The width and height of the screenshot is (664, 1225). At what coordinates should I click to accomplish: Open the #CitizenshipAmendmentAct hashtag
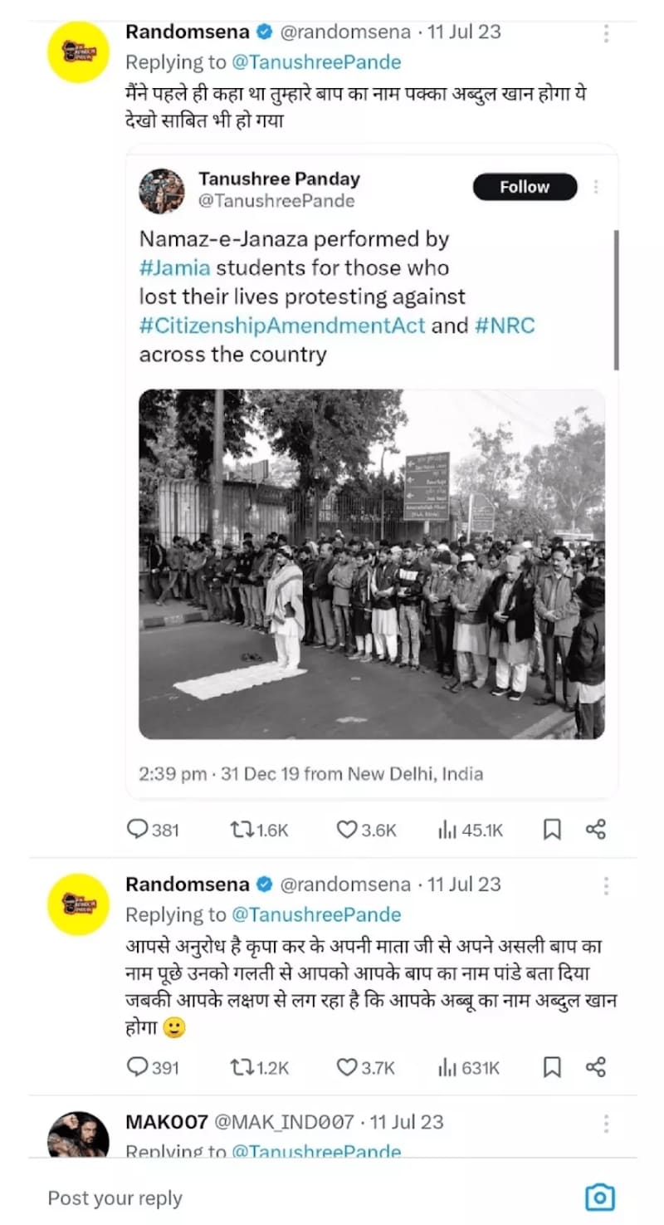click(281, 326)
